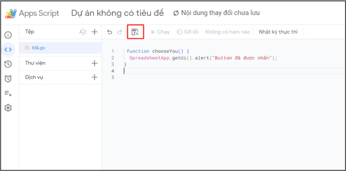Screen dimensions: 346x171
Task: Open Triggers alarm clock icon
Action: tap(8, 78)
